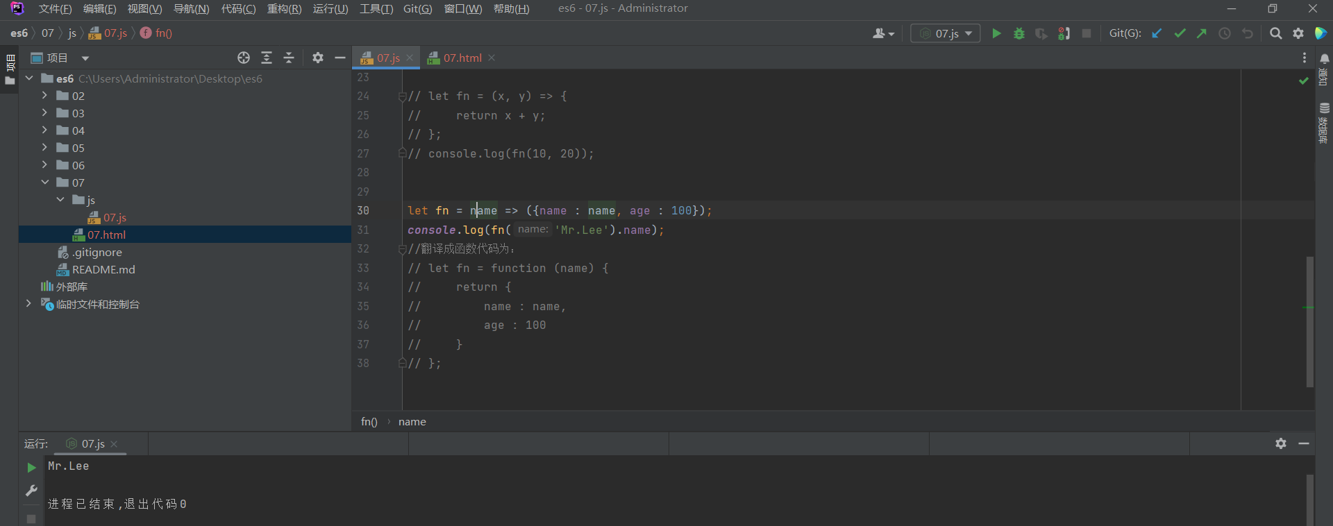Close the 07.js editor tab
The height and width of the screenshot is (526, 1333).
(x=410, y=58)
